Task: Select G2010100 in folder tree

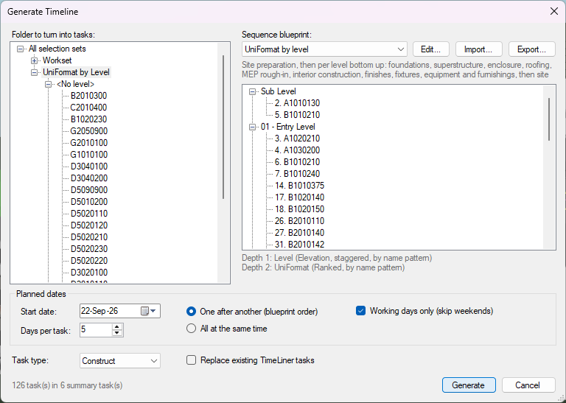Action: 88,143
